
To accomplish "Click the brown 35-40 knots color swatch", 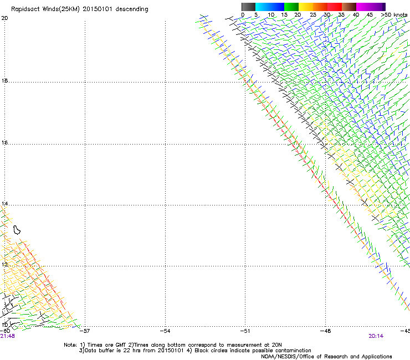I will coord(349,7).
